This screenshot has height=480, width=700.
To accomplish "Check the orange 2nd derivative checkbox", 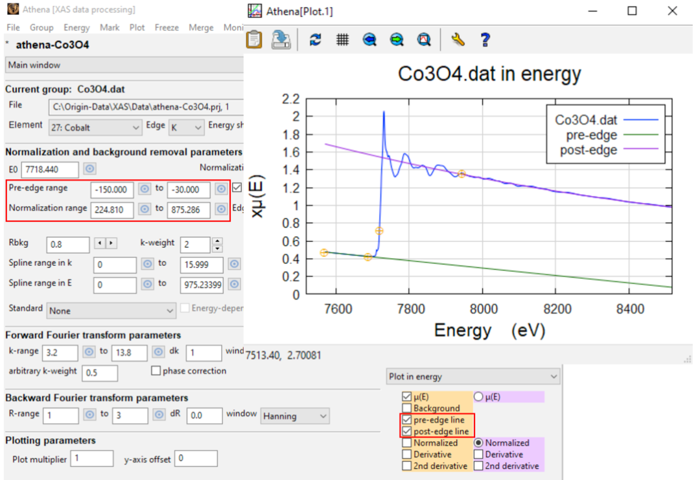I will click(406, 466).
